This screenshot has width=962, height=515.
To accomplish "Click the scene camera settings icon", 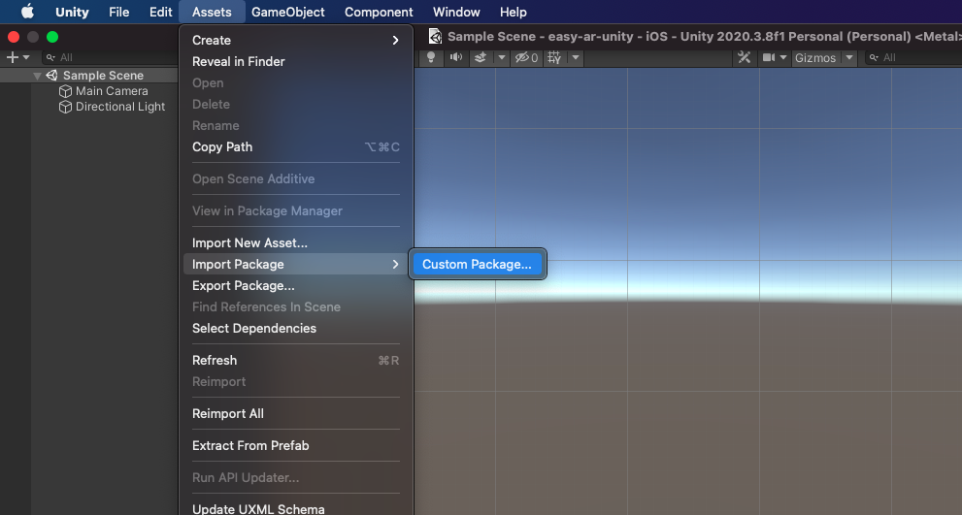I will (768, 57).
